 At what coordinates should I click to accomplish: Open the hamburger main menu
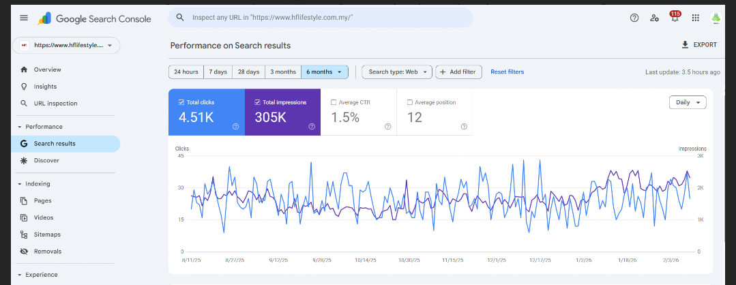24,18
